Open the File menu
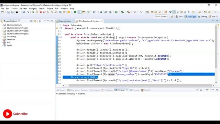This screenshot has width=220, height=124. 2,9
